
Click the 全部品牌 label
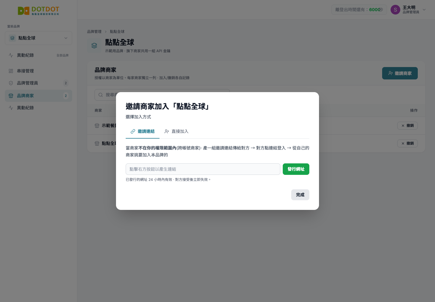tap(63, 55)
